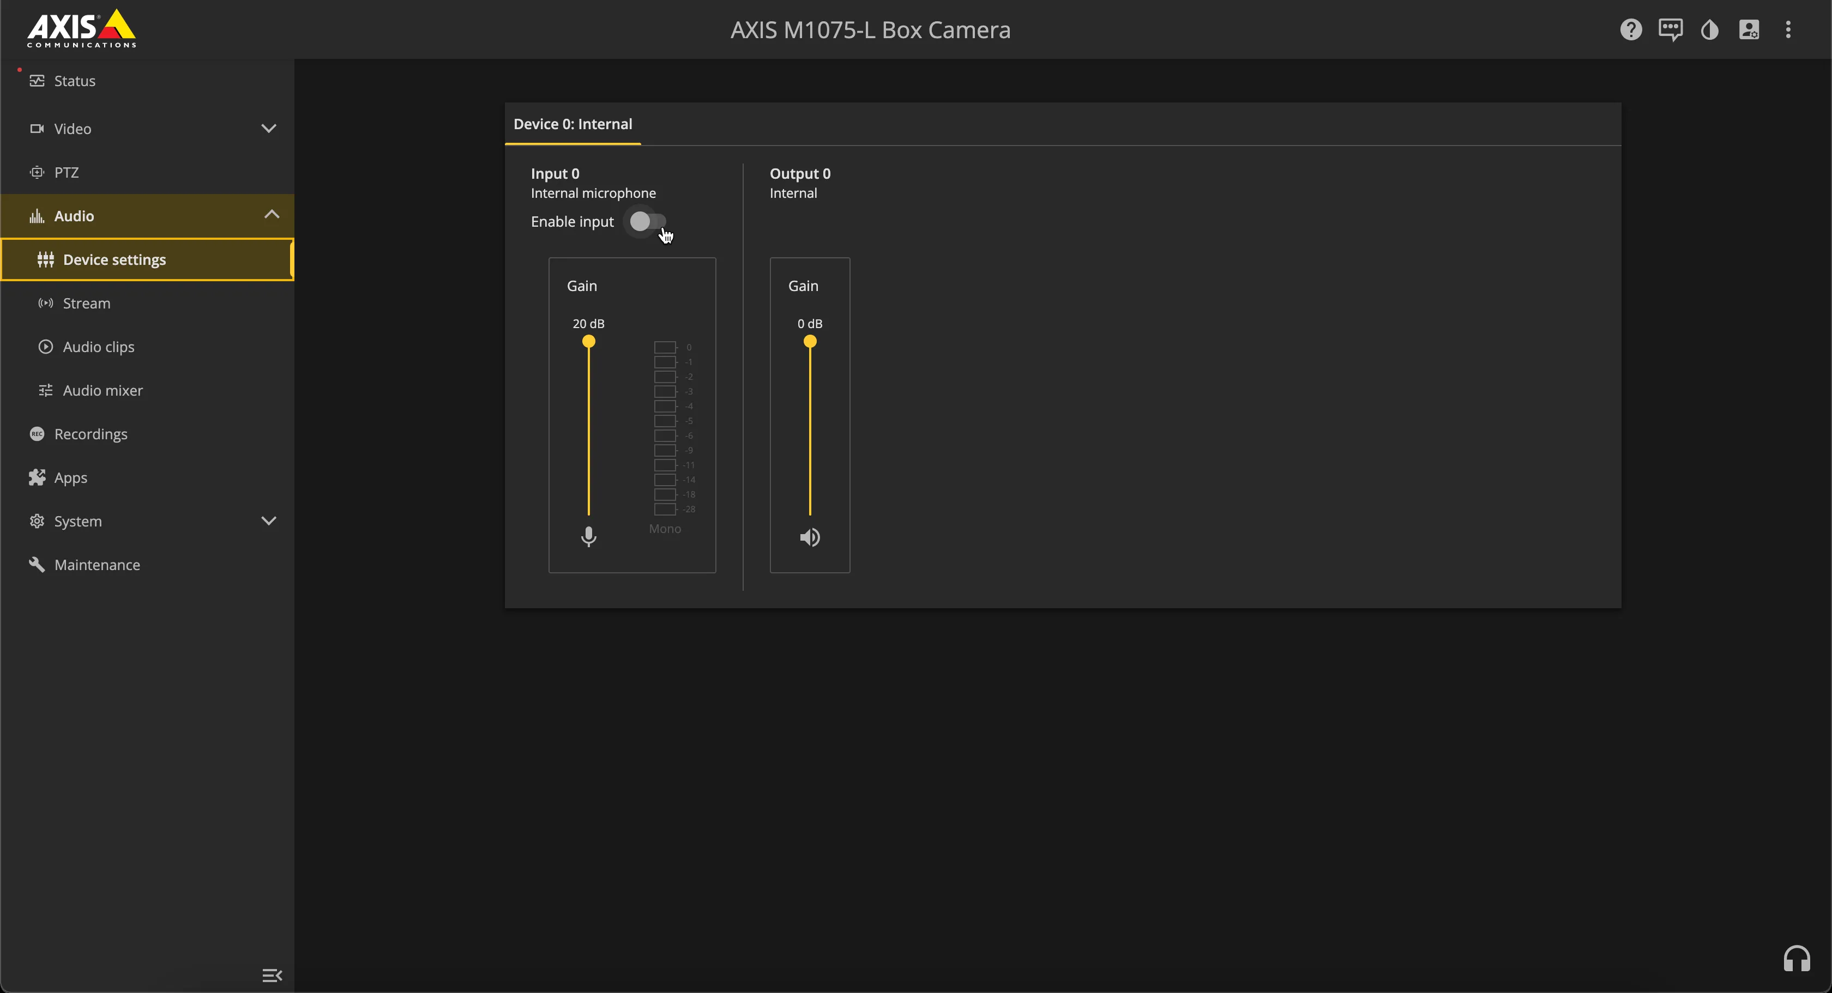Open the Recordings page
This screenshot has height=993, width=1832.
coord(147,434)
